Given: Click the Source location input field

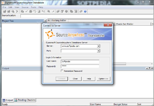Looking at the screenshot, I should (87, 16).
